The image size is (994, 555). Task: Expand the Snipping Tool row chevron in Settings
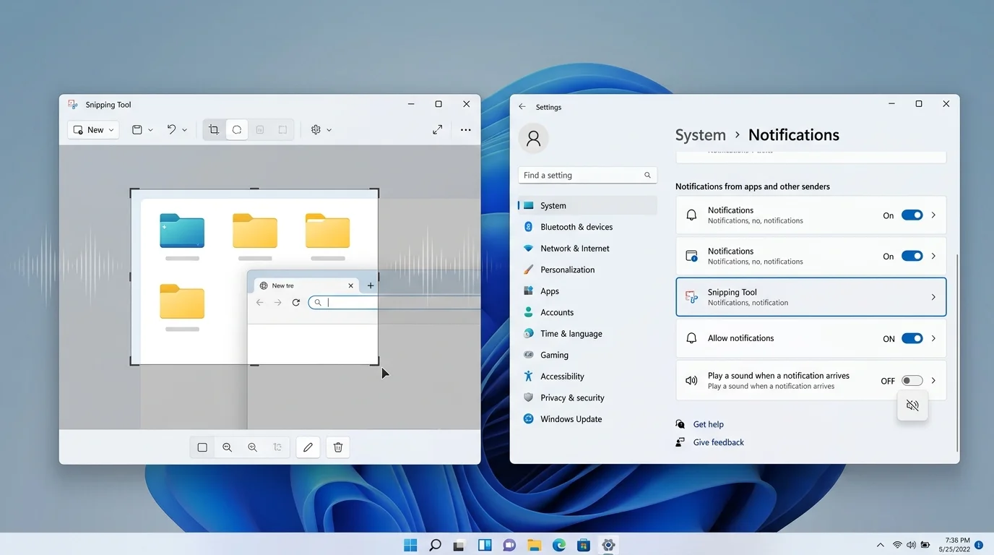click(933, 297)
